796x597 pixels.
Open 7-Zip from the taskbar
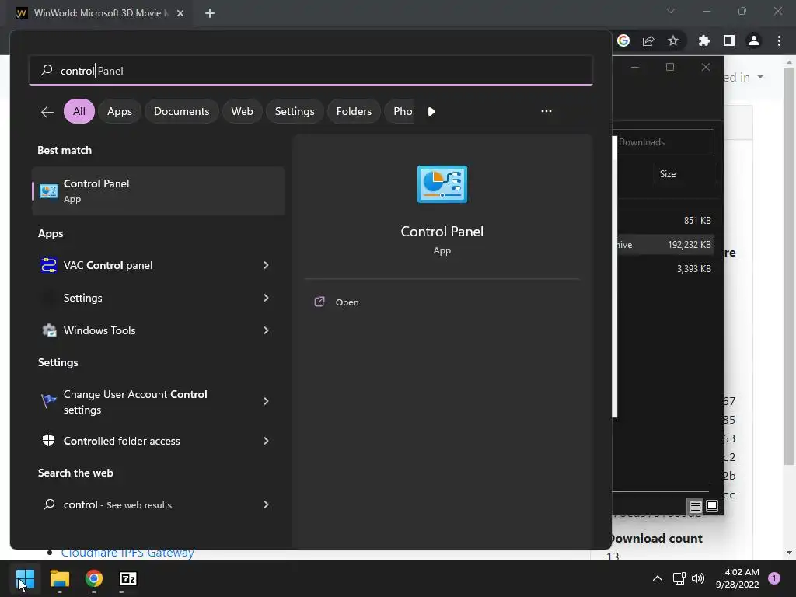point(128,578)
